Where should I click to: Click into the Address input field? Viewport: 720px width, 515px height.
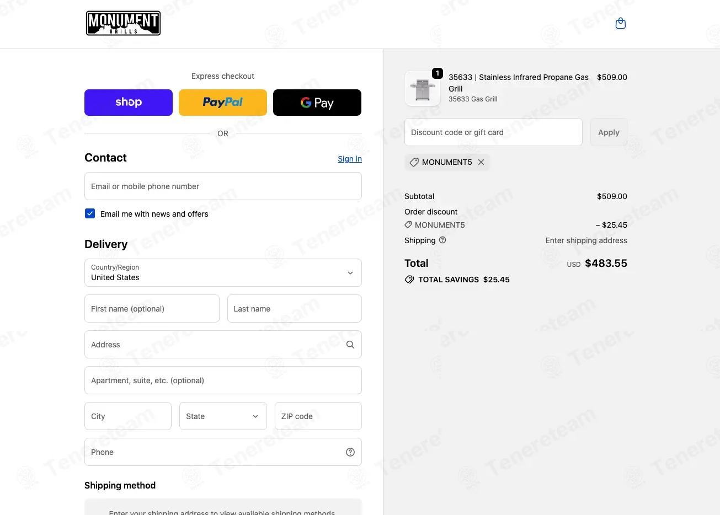pyautogui.click(x=223, y=345)
